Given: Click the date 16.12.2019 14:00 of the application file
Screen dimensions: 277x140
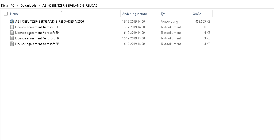Looking at the screenshot, I should (133, 22).
